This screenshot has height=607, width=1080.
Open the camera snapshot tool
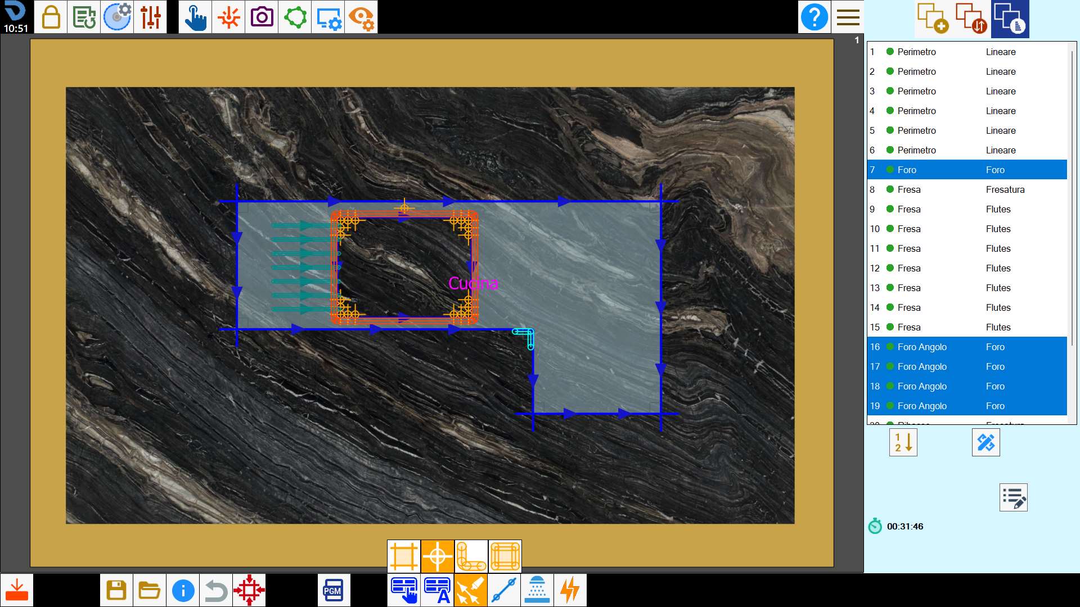[x=262, y=17]
